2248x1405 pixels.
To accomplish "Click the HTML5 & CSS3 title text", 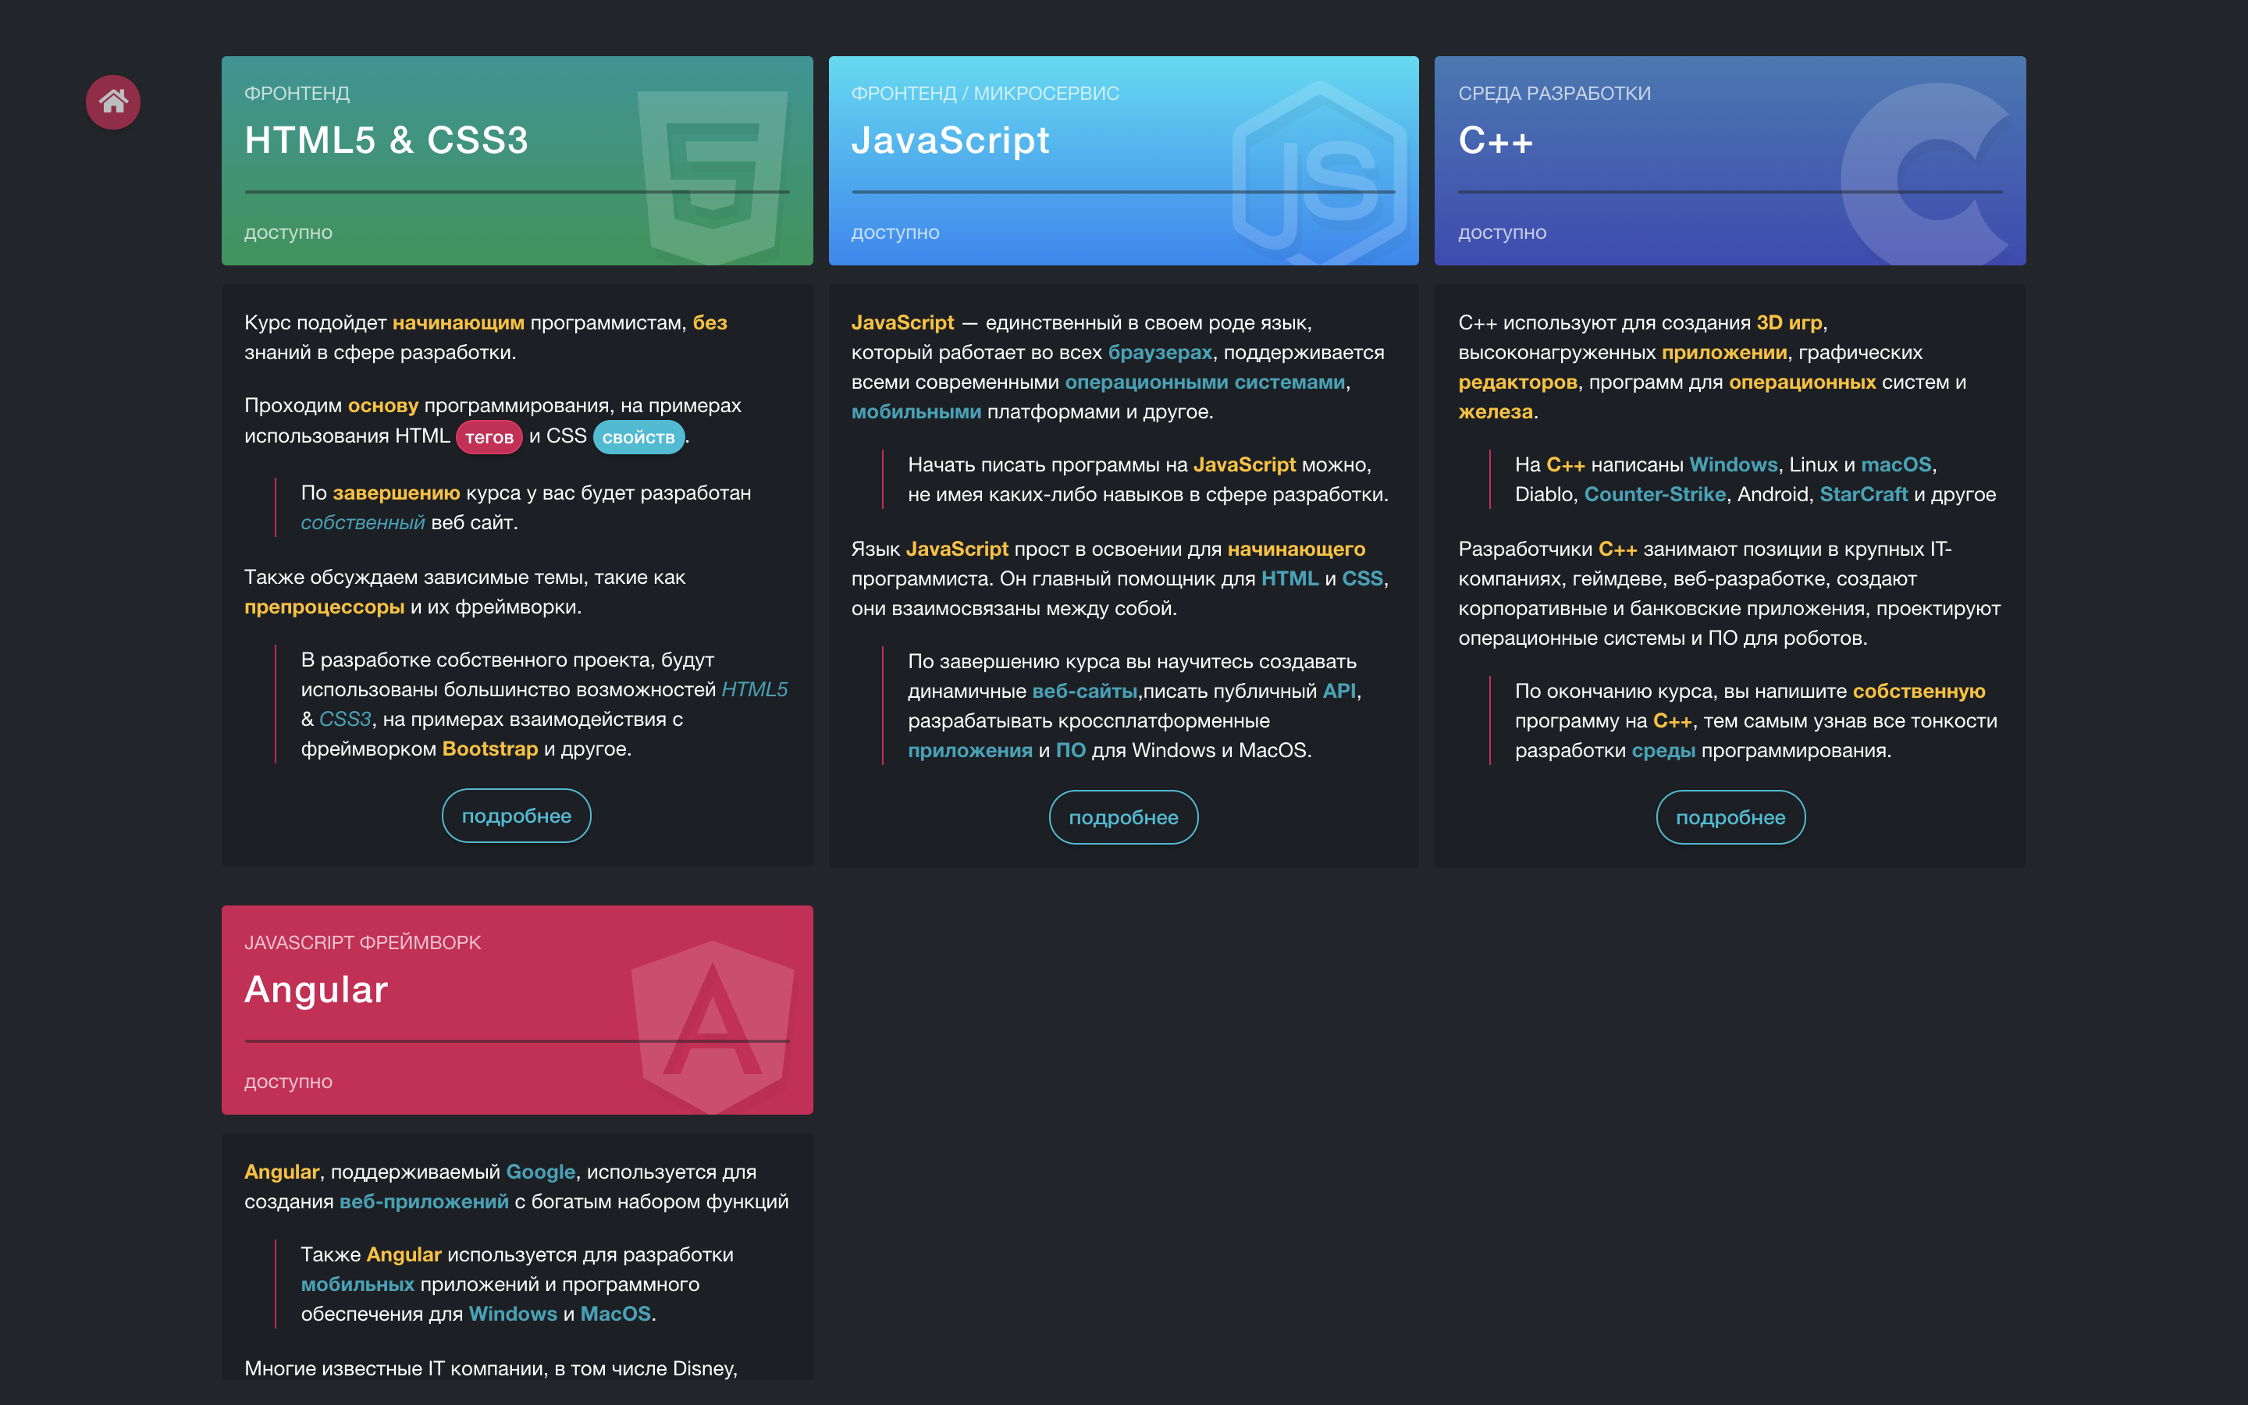I will (386, 140).
